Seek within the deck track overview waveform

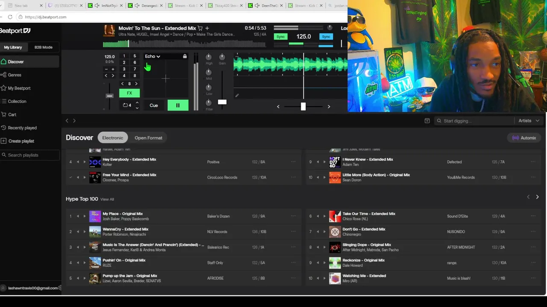point(184,44)
